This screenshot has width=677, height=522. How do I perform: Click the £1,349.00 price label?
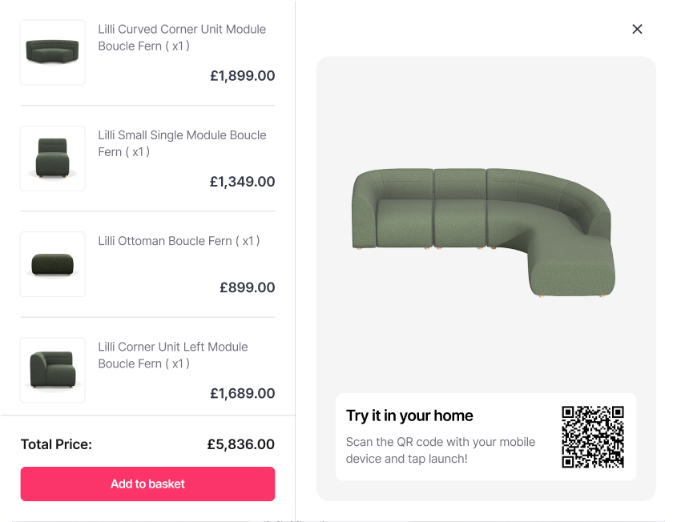coord(243,182)
